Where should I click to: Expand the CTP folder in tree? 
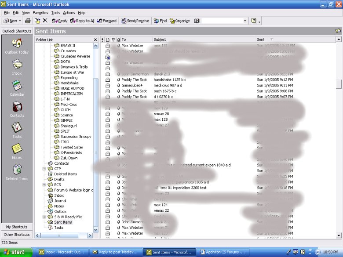44,169
